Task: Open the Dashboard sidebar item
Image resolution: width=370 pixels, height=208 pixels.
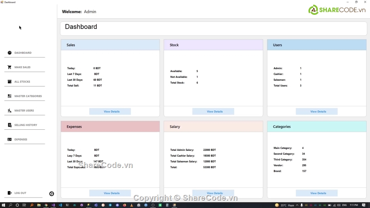Action: pyautogui.click(x=25, y=53)
